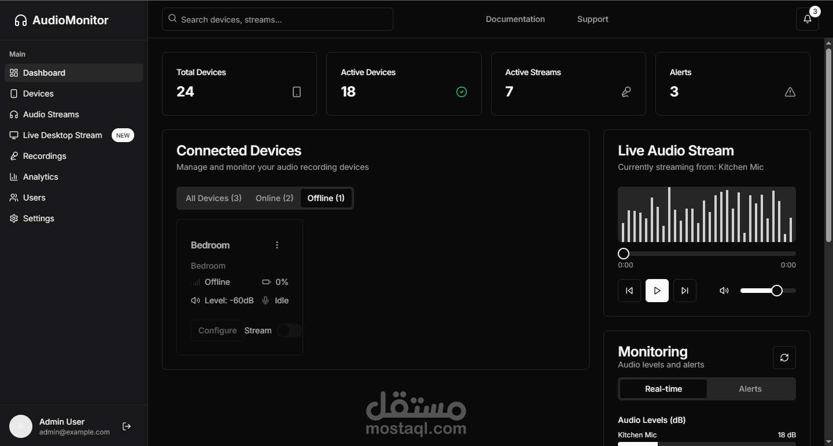Click the Bedroom device title
The height and width of the screenshot is (446, 833).
point(210,245)
